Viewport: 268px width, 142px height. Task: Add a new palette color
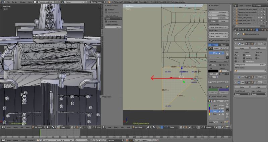coord(227,104)
